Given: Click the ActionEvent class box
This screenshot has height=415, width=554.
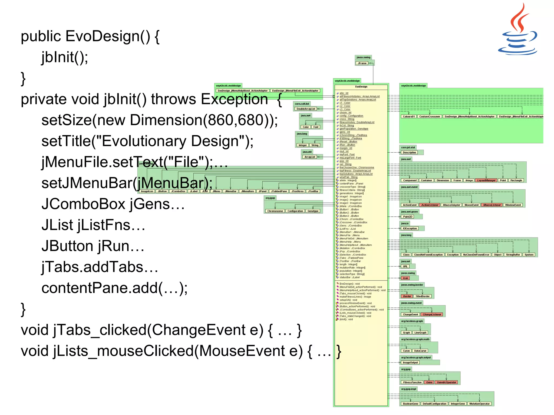Looking at the screenshot, I should [410, 205].
